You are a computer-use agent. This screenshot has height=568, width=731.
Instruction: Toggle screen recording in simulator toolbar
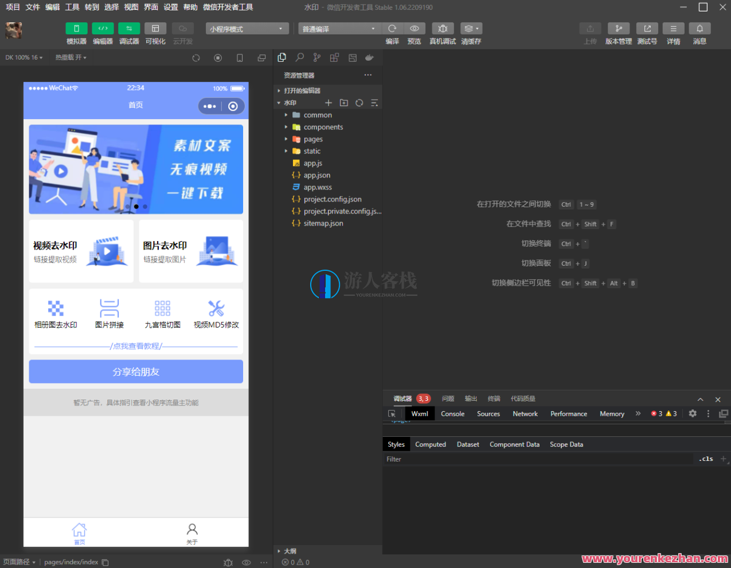tap(218, 58)
